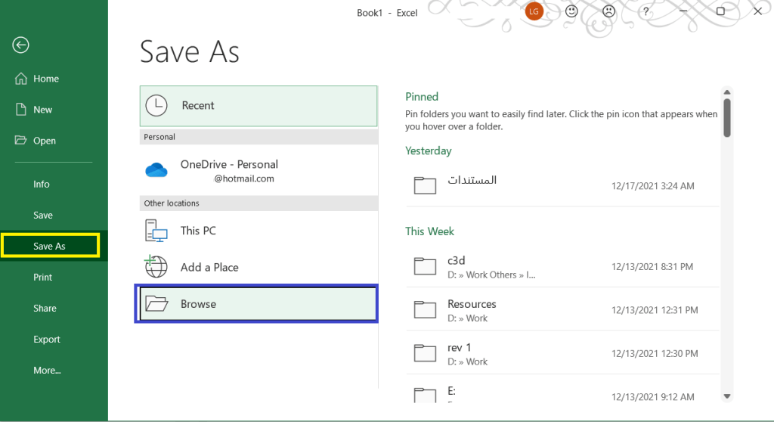Viewport: 774px width, 422px height.
Task: Click the smiley face feedback icon
Action: coord(572,11)
